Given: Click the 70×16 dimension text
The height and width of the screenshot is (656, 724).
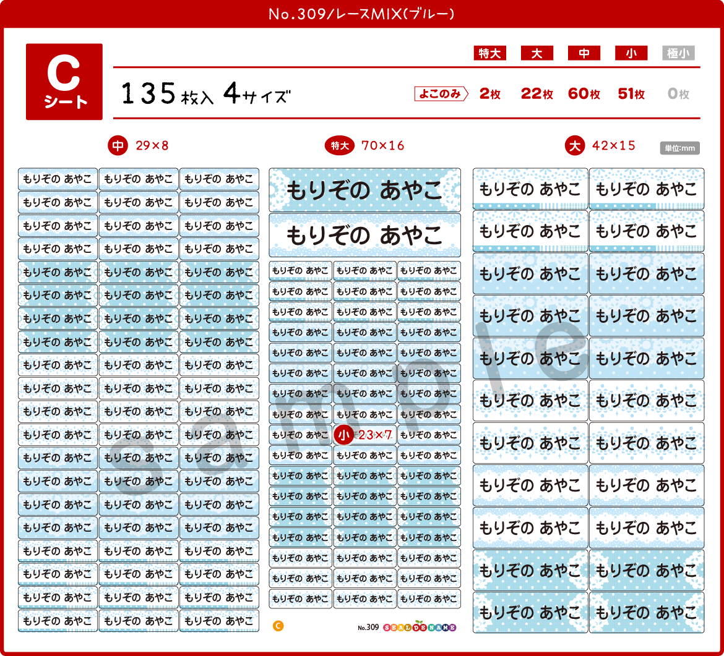Looking at the screenshot, I should click(383, 146).
